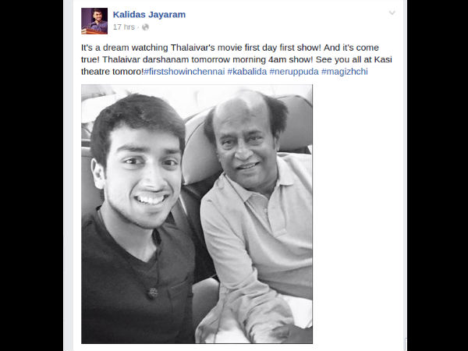
Task: Click the scrollbar at the bottom-right edge
Action: 406,344
